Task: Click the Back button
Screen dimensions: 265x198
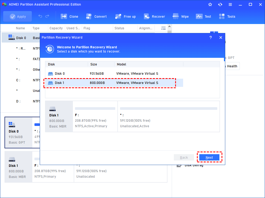Action: coord(184,157)
